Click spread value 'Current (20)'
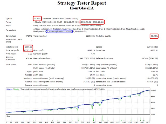 click(152, 47)
